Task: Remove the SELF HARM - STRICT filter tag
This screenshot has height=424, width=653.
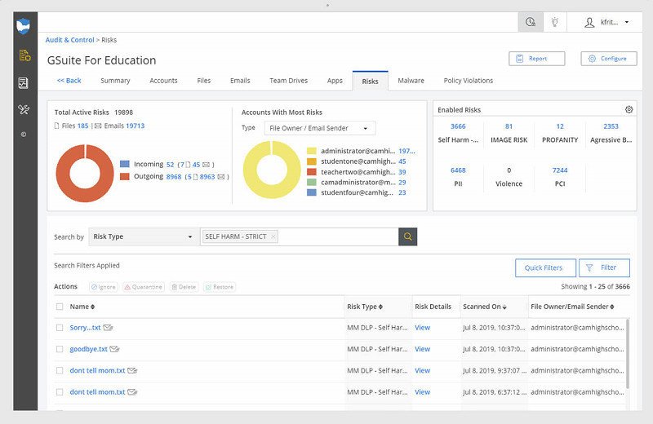Action: tap(273, 236)
